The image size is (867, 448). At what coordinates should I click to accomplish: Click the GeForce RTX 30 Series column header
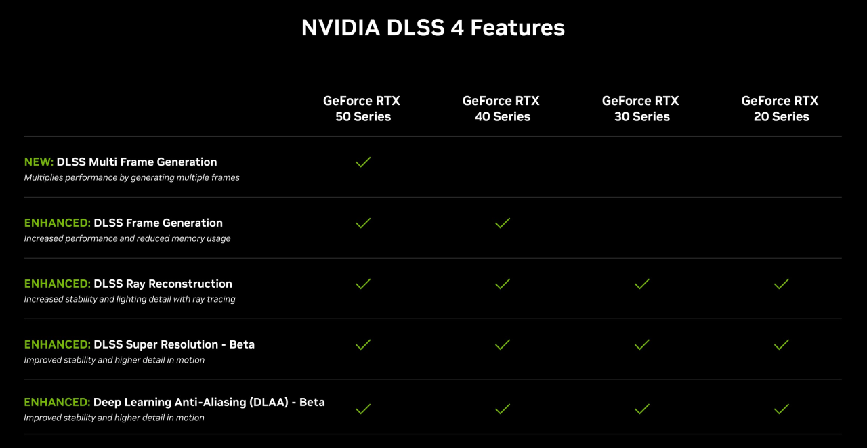[641, 108]
